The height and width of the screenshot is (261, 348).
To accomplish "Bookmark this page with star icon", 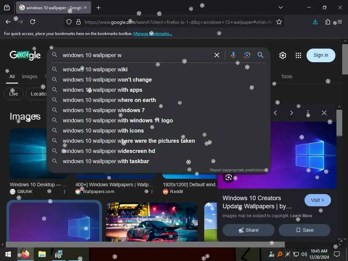I will (279, 22).
